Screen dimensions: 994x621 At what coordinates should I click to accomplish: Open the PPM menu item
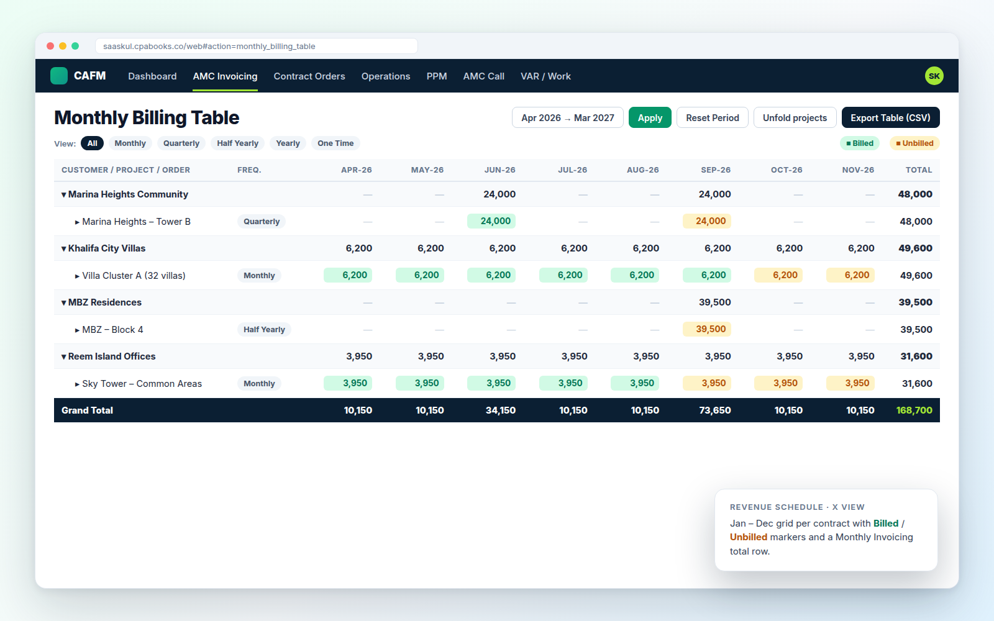coord(437,76)
